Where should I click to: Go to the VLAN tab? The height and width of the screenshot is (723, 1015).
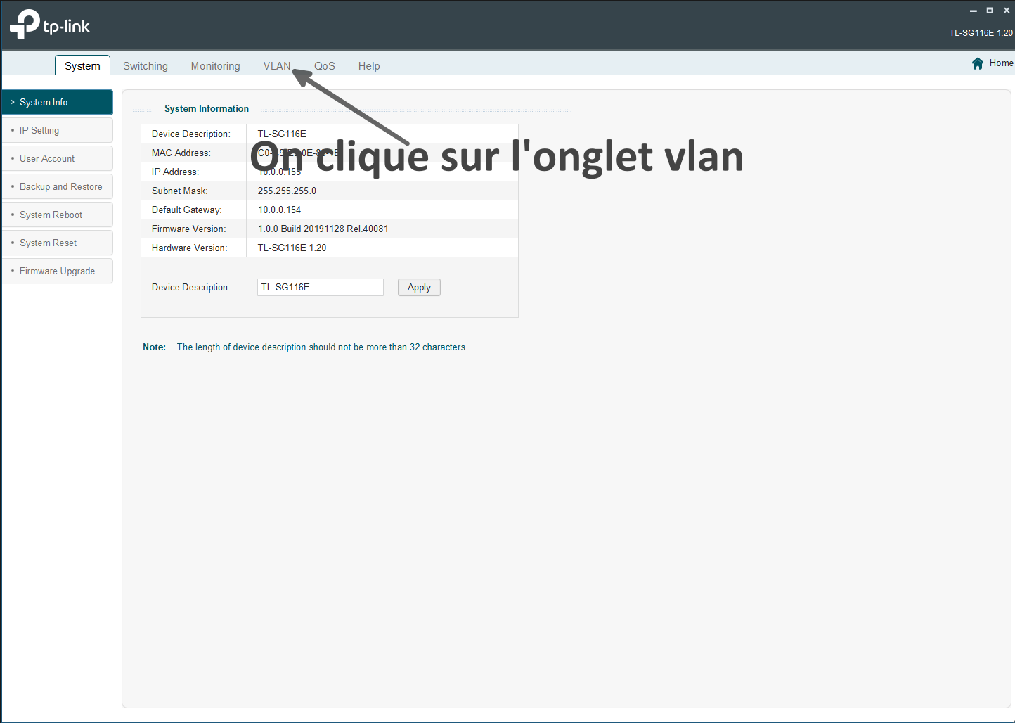click(x=276, y=66)
